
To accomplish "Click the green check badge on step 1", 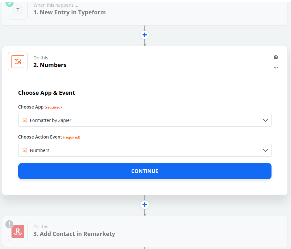I will [x=9, y=4].
